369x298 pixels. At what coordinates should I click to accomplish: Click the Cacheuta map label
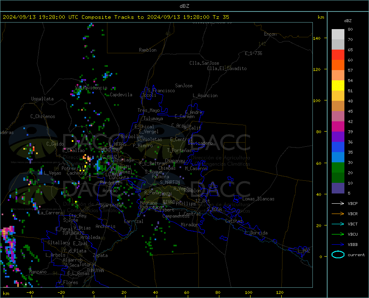(77, 173)
